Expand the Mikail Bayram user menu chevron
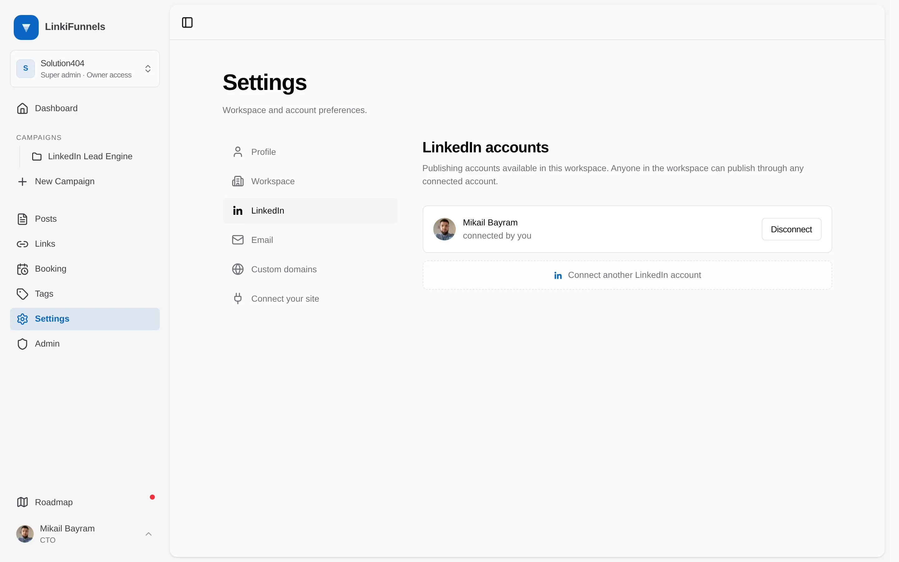This screenshot has height=562, width=899. coord(149,534)
